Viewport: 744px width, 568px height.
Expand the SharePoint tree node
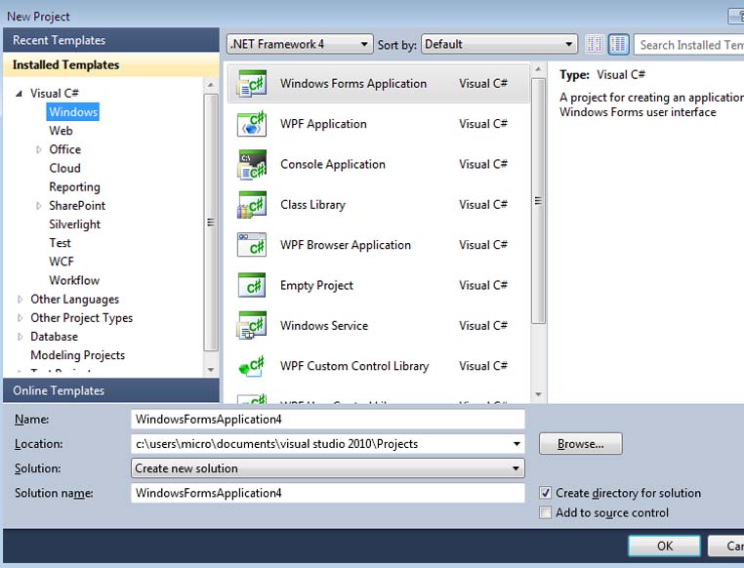(x=39, y=206)
